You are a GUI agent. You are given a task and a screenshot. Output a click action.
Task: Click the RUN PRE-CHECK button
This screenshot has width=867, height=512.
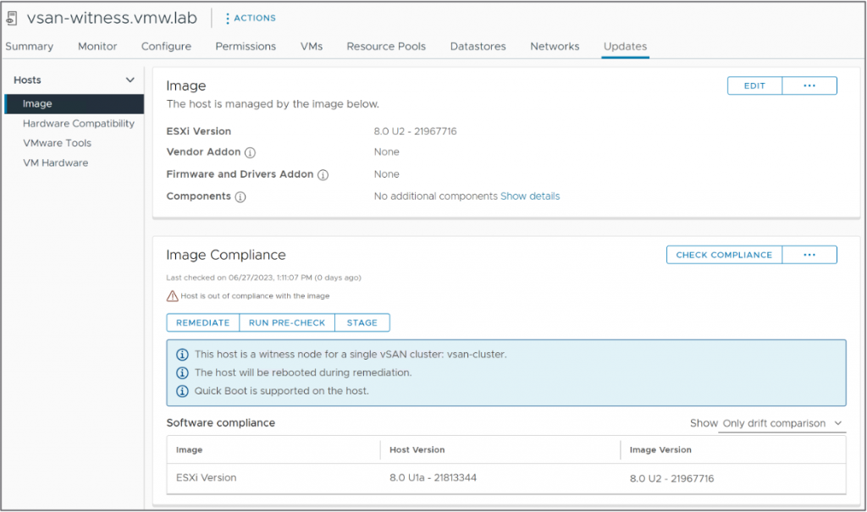coord(287,322)
